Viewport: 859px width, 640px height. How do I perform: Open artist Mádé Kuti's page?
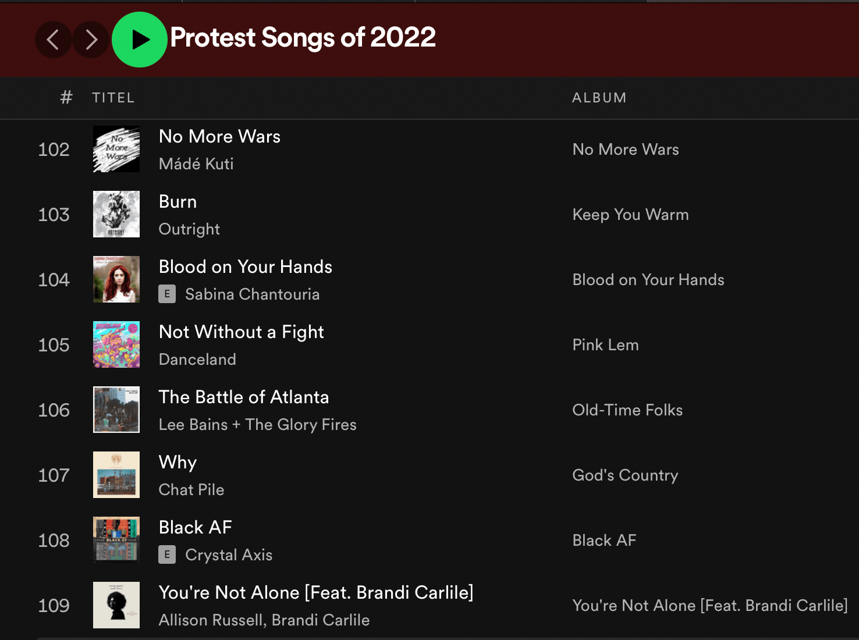pyautogui.click(x=196, y=164)
